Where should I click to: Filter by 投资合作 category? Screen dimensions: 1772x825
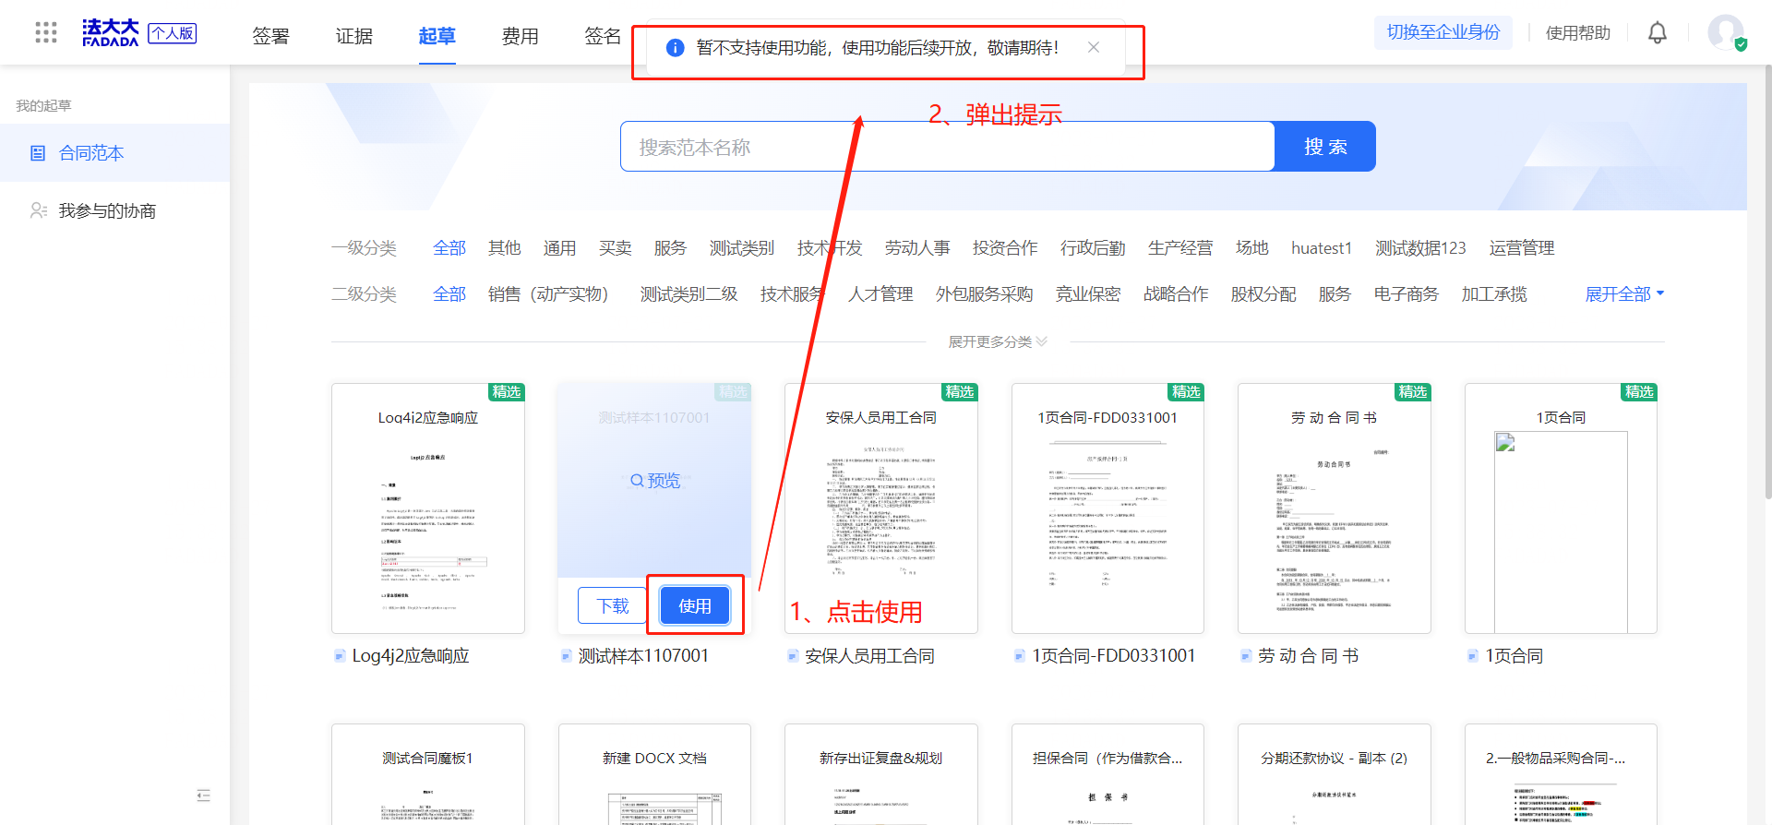(x=1005, y=248)
